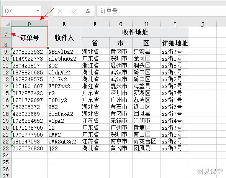
Task: Select the 详细地址 header cell
Action: (x=175, y=43)
